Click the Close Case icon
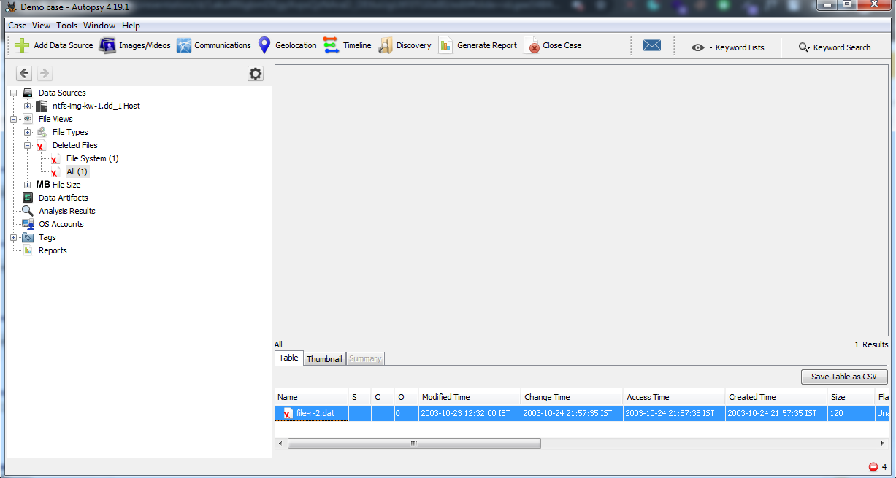The width and height of the screenshot is (896, 478). pos(532,45)
